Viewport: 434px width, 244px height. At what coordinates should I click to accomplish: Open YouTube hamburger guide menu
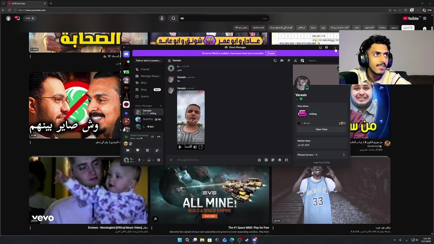pos(425,18)
